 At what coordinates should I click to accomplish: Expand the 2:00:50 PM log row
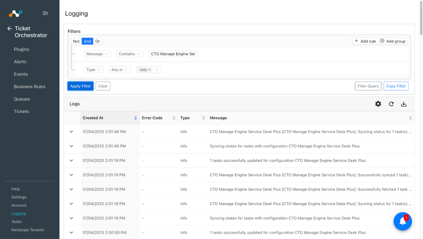pos(71,232)
